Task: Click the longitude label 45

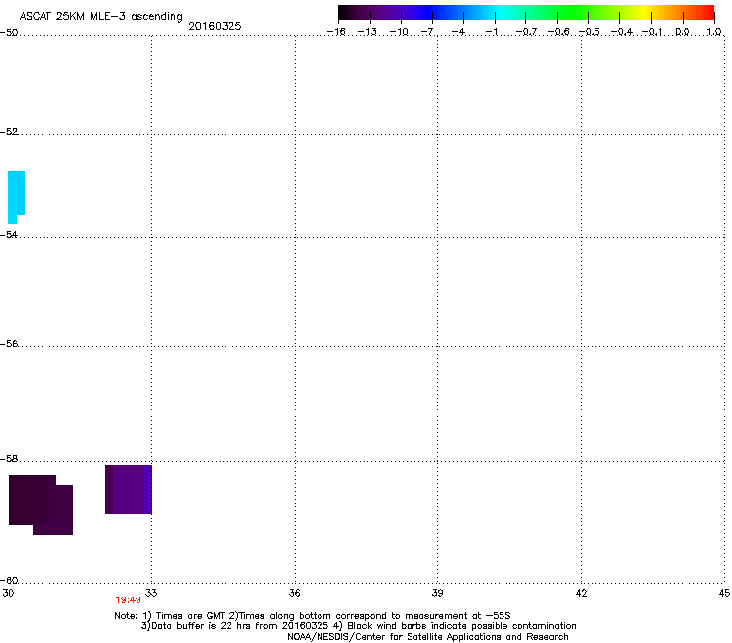Action: point(724,593)
